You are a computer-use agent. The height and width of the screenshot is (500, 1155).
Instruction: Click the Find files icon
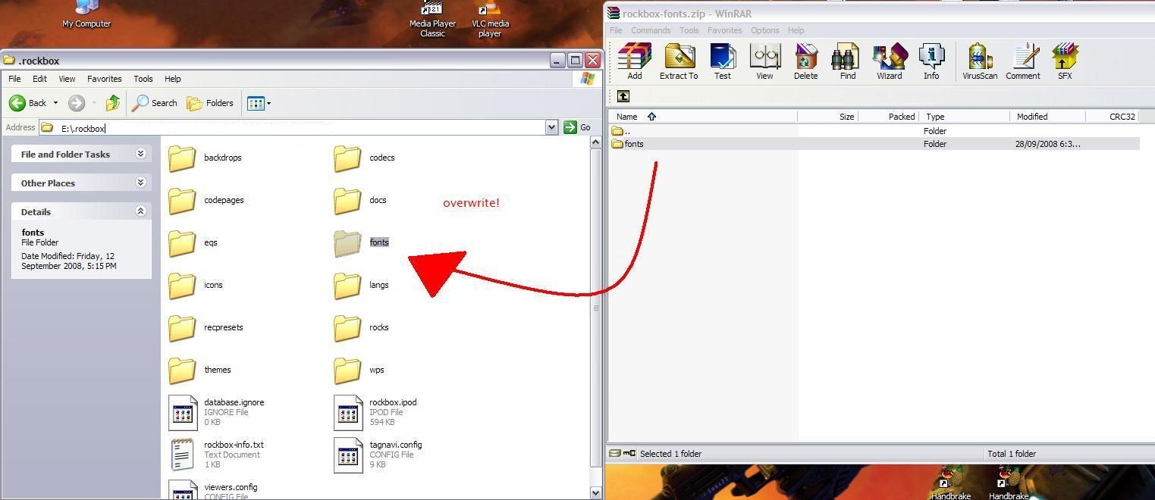(x=846, y=61)
